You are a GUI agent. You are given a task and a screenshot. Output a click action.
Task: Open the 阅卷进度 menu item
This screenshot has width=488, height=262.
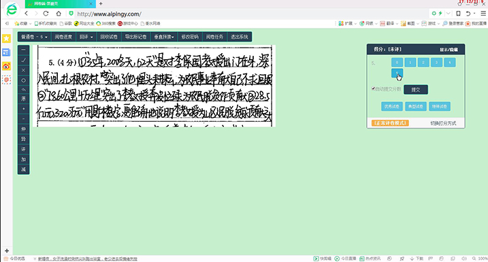coord(63,37)
